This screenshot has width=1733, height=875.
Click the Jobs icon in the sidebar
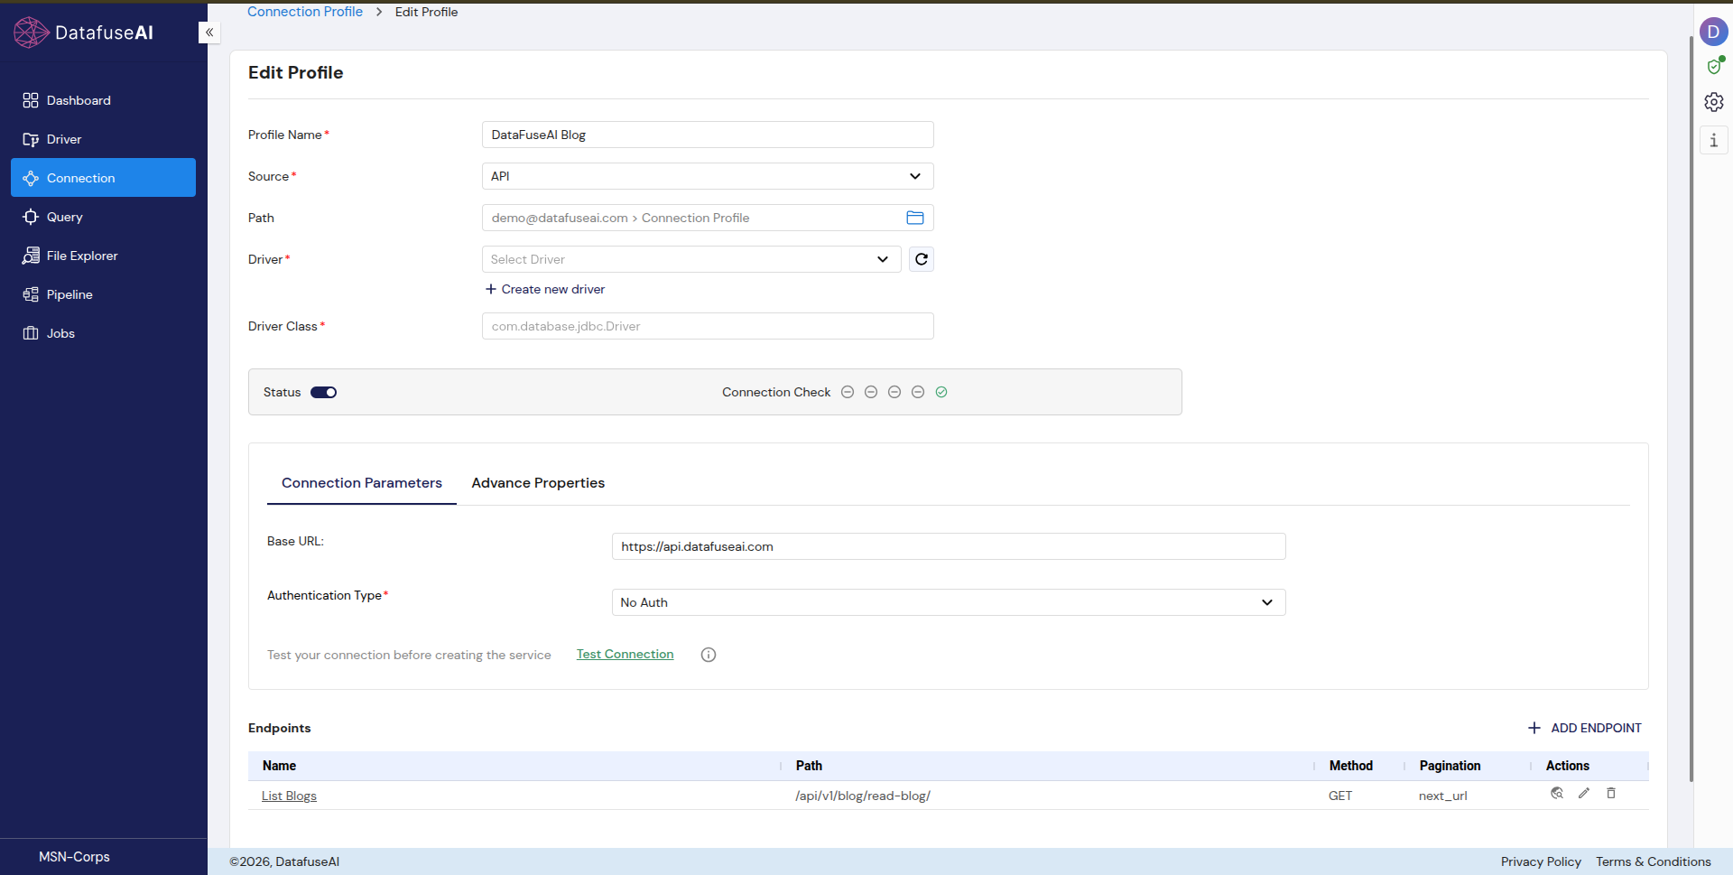pos(31,333)
